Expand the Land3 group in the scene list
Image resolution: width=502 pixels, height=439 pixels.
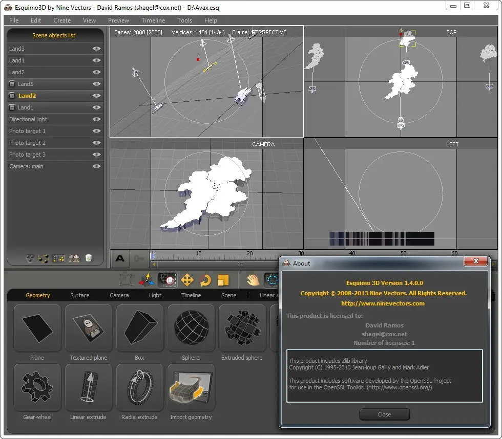[x=12, y=84]
